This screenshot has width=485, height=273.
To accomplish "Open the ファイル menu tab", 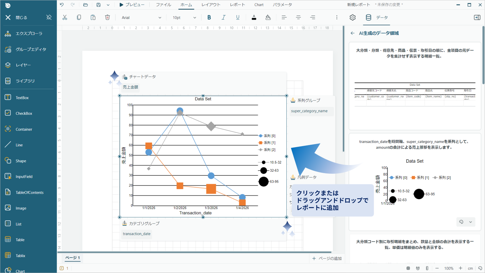I will point(164,5).
